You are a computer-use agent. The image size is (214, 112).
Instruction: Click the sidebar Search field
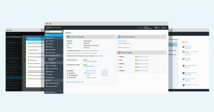point(52,32)
